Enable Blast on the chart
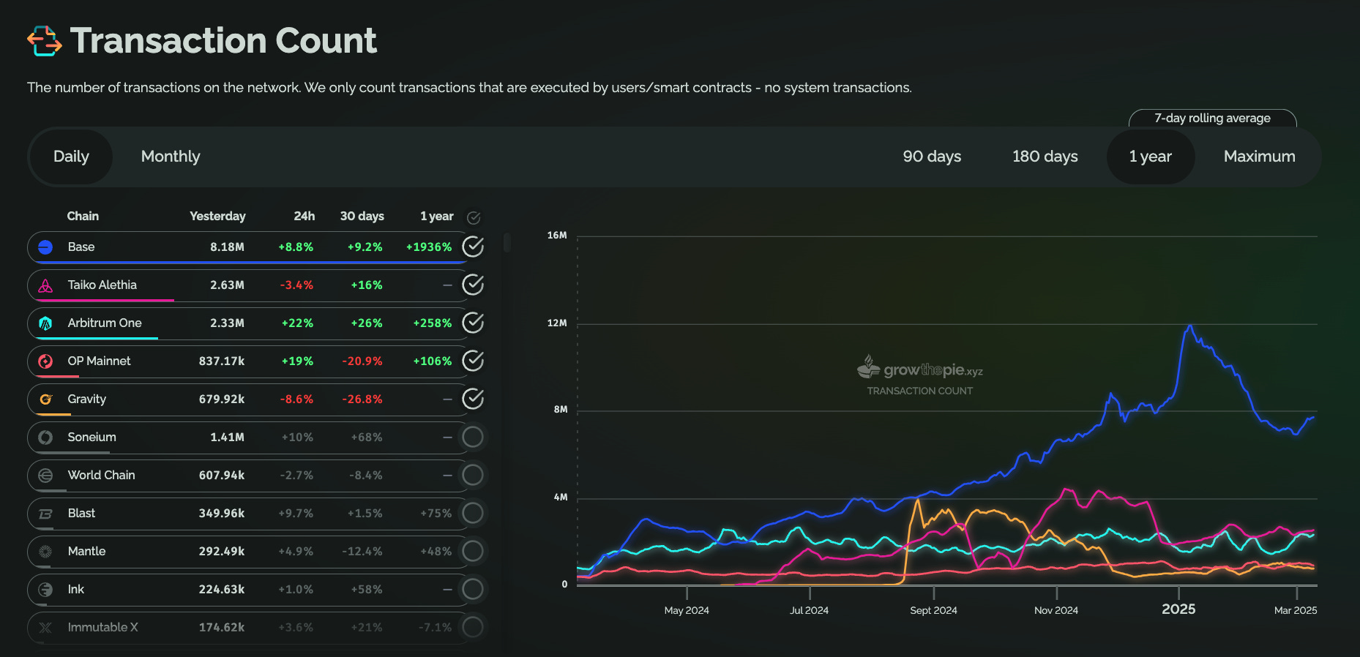This screenshot has height=657, width=1360. [x=473, y=514]
